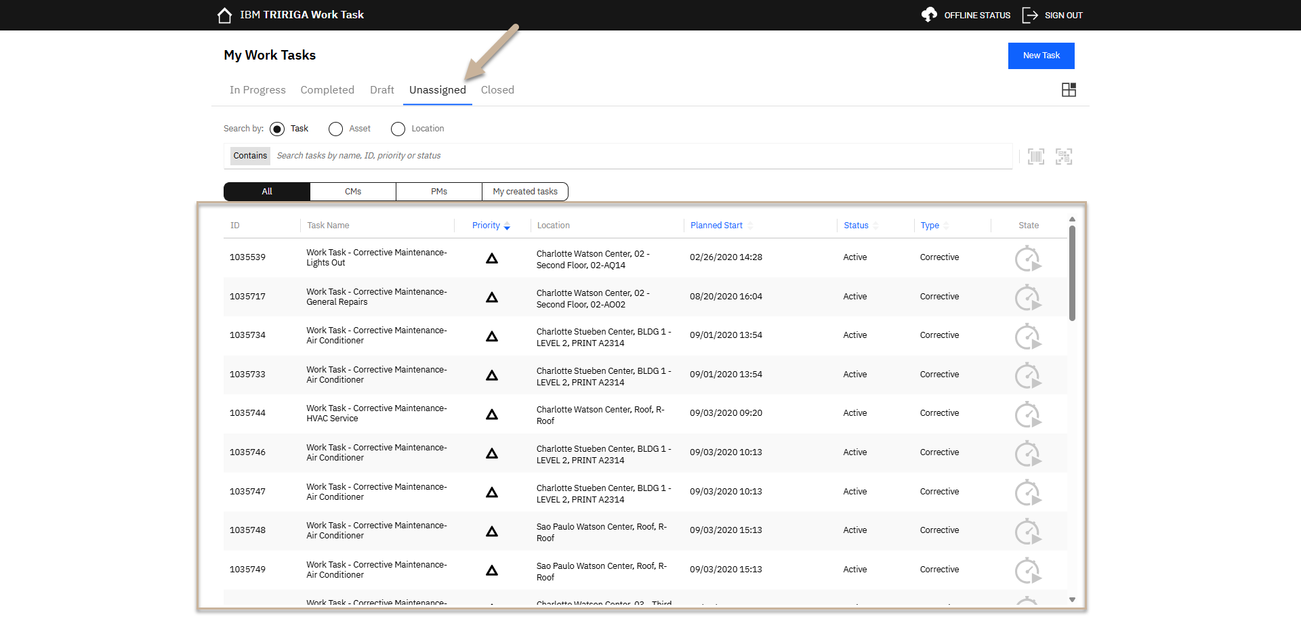Switch layout with the grid view icon
The height and width of the screenshot is (617, 1301).
pyautogui.click(x=1069, y=90)
